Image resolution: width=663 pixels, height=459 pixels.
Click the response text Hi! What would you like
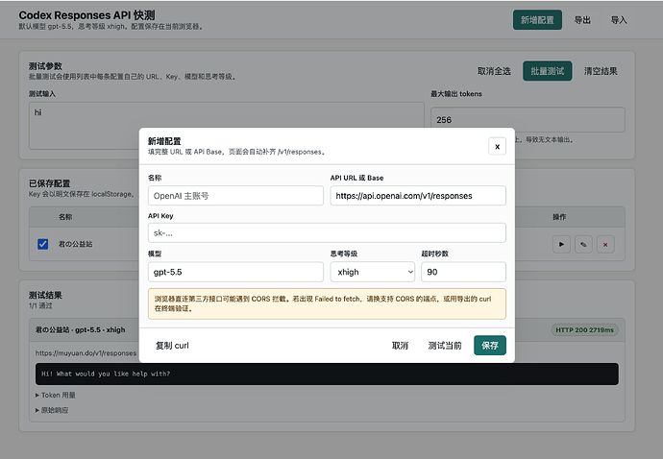[x=106, y=374]
